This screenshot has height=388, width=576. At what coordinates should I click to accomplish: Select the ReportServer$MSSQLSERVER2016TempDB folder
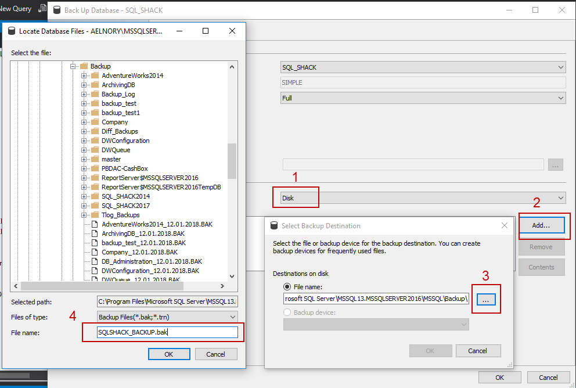coord(161,187)
